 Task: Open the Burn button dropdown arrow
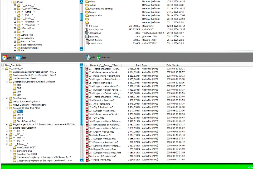(14, 58)
